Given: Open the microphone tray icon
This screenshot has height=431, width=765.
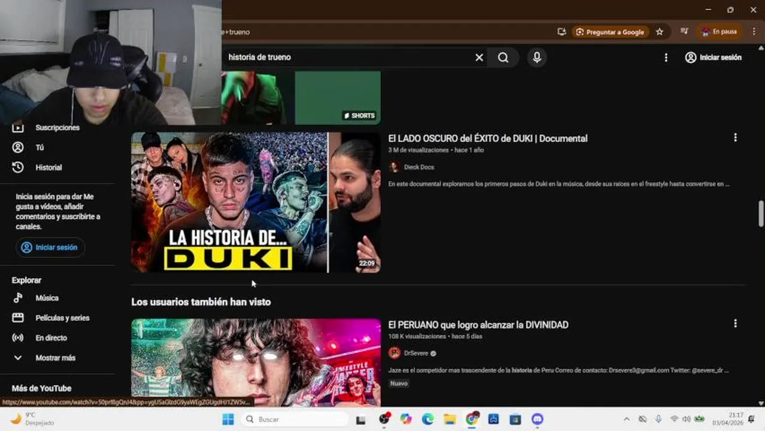Looking at the screenshot, I should click(658, 419).
